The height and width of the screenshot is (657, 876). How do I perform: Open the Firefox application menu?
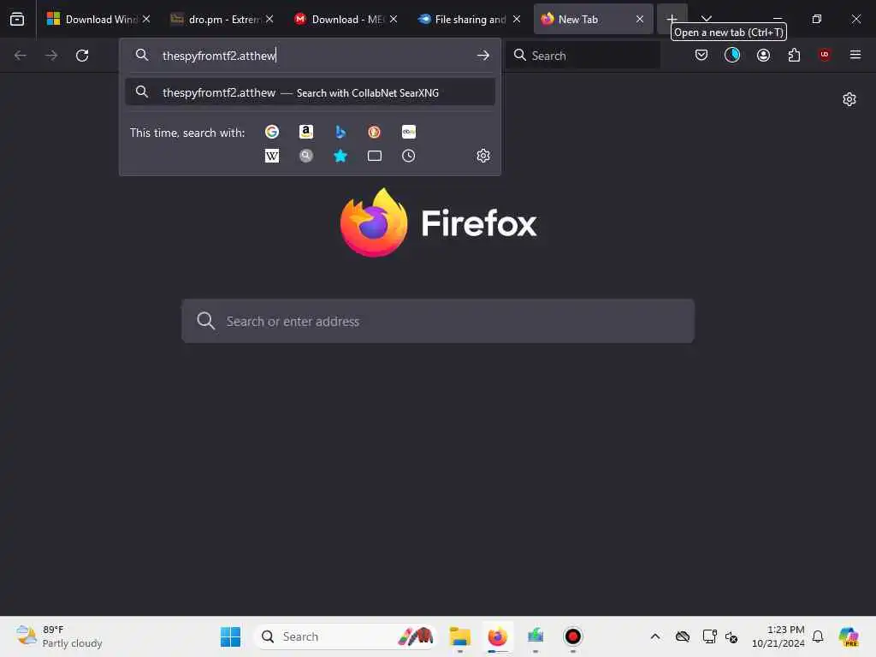(855, 55)
